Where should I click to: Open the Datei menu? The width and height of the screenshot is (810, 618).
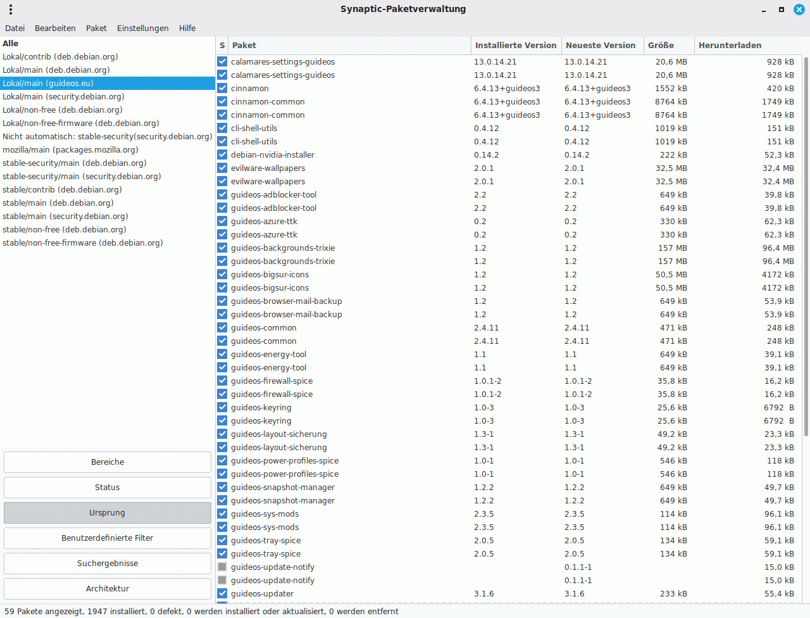point(15,28)
